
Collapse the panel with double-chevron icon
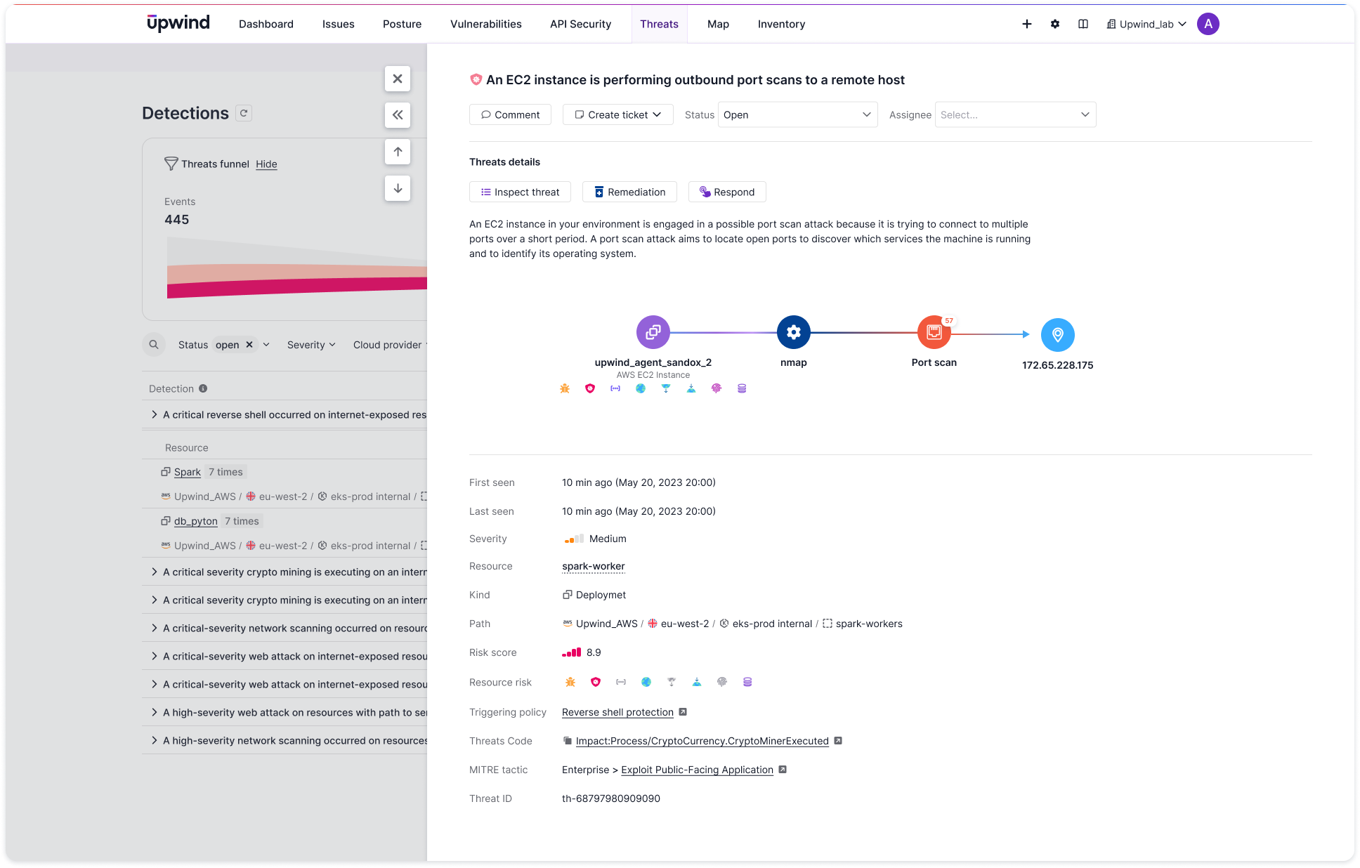(398, 115)
